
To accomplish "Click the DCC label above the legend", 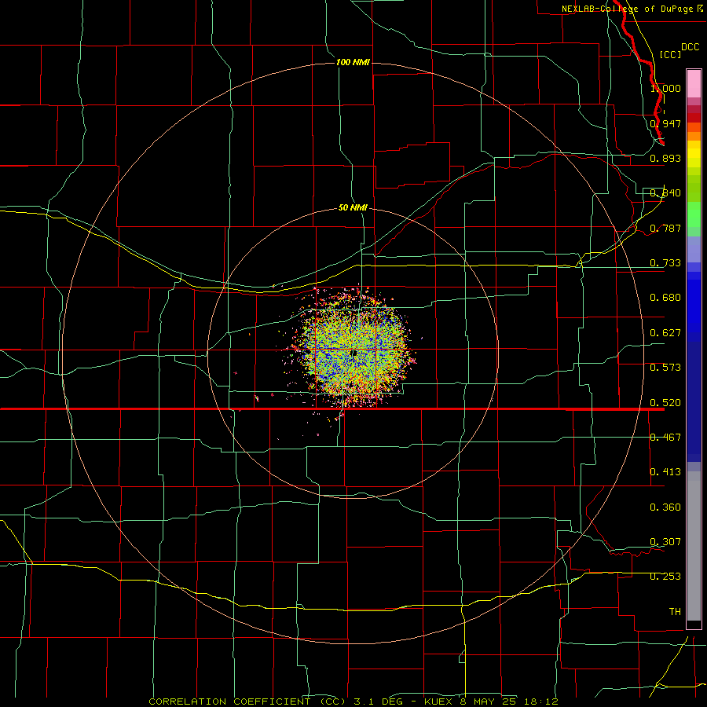I will tap(690, 47).
